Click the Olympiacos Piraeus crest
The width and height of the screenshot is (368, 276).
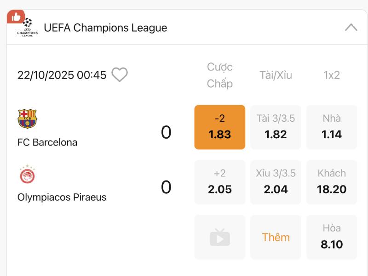coord(27,175)
